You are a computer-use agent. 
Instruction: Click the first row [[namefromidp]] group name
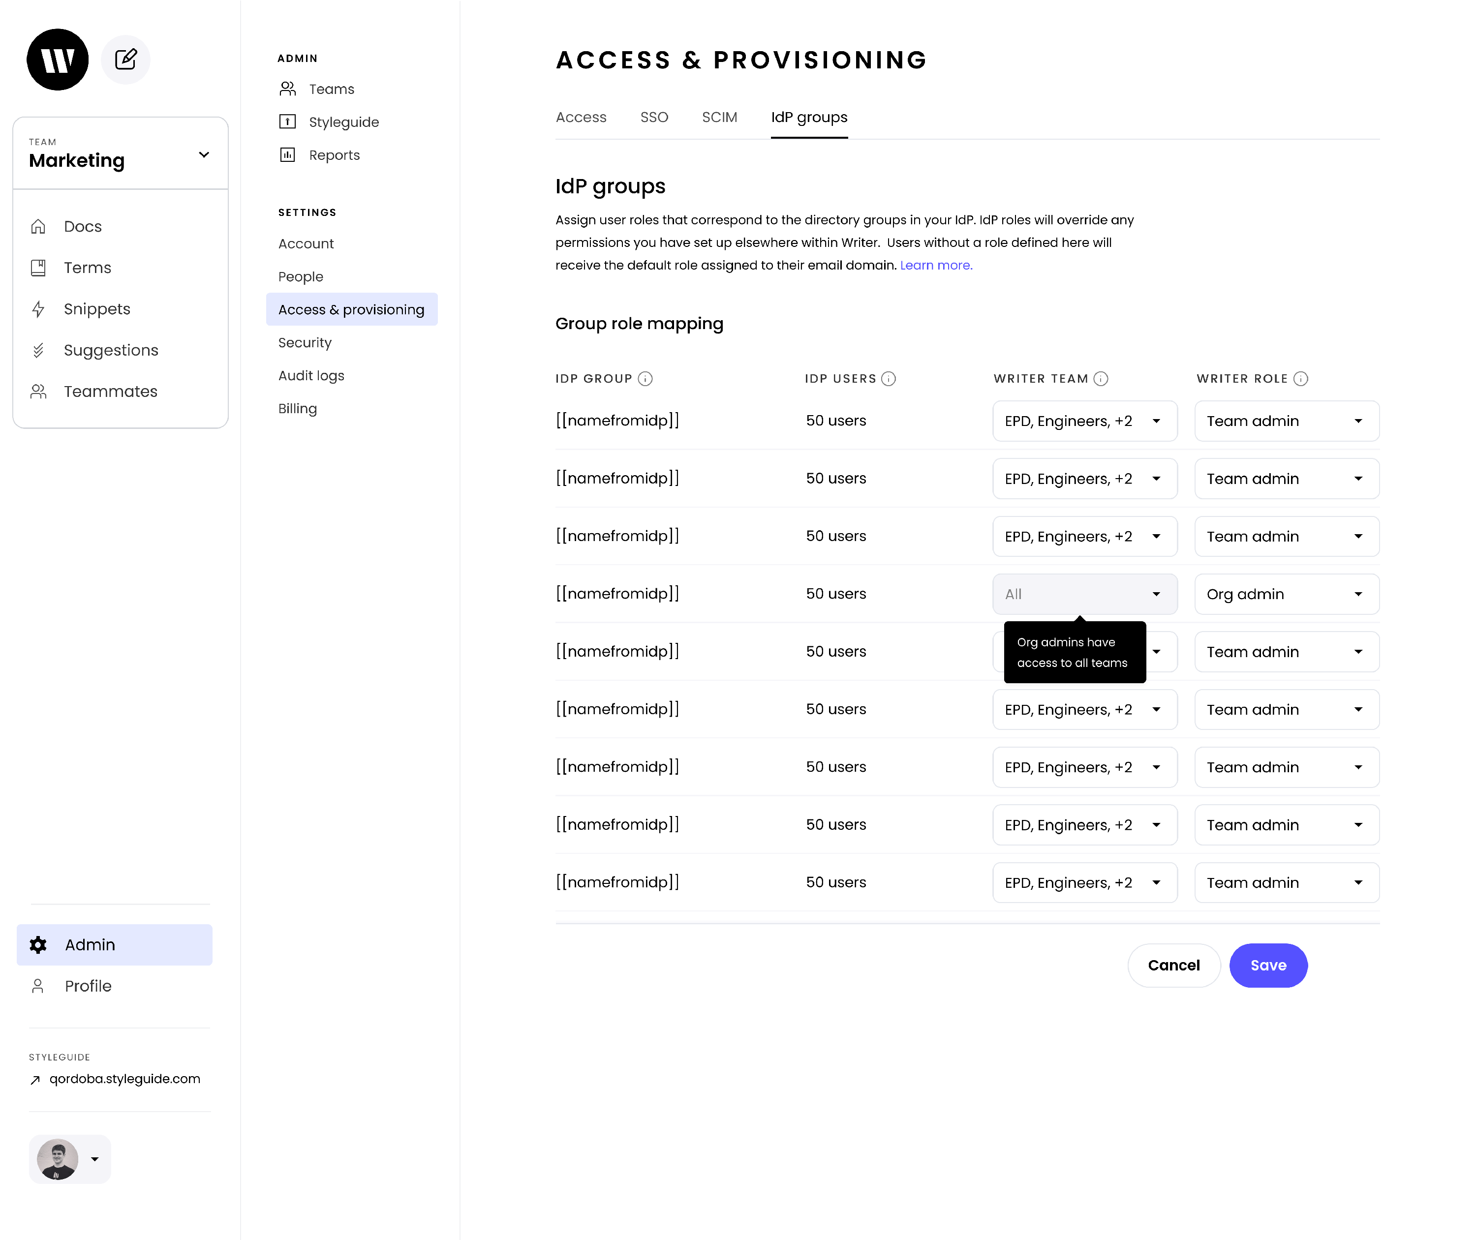point(617,421)
